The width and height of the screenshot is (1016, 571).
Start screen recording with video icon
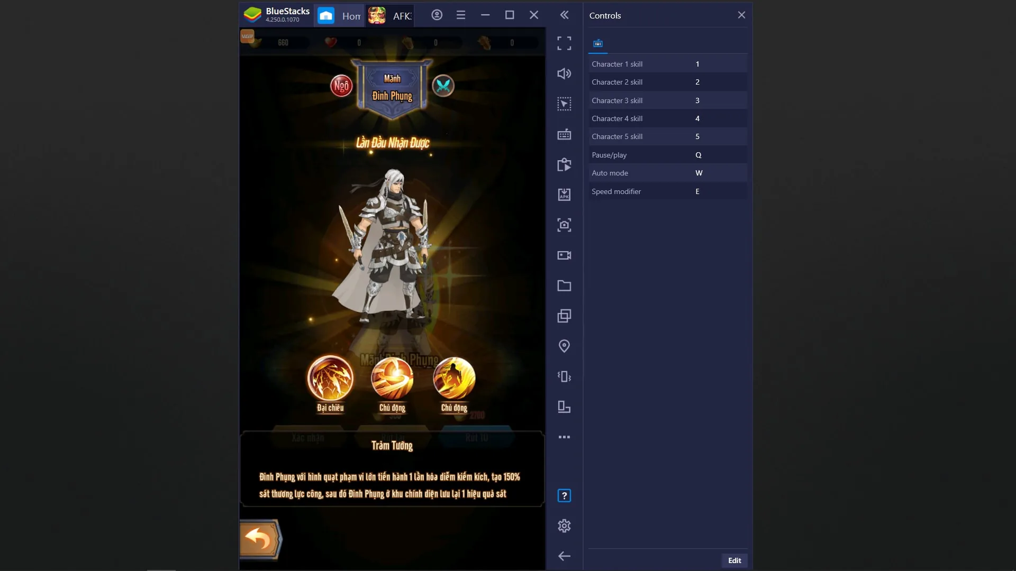coord(564,255)
